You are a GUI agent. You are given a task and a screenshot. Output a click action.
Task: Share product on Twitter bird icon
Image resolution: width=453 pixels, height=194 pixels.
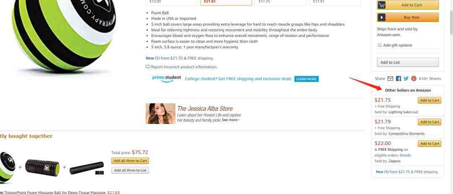[x=406, y=78]
